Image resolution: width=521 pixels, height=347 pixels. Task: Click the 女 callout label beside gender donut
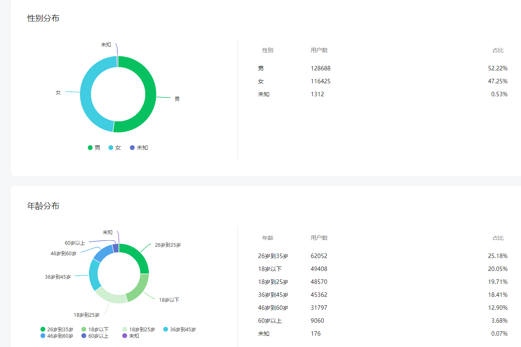pyautogui.click(x=58, y=93)
